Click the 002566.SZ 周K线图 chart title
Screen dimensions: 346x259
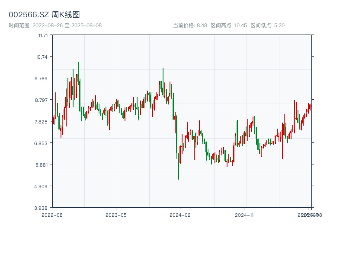pyautogui.click(x=44, y=15)
